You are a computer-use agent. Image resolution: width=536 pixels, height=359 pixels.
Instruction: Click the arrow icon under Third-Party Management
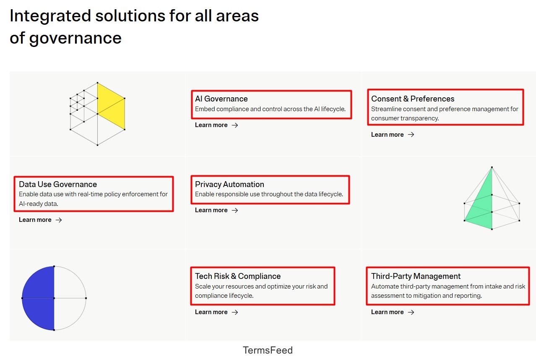click(x=411, y=312)
